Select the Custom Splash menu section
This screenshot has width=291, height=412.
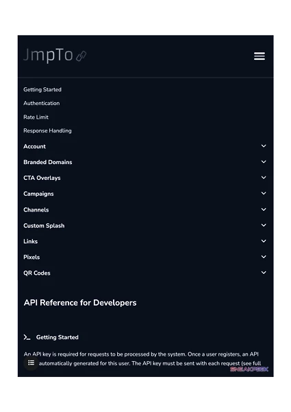[x=145, y=225]
